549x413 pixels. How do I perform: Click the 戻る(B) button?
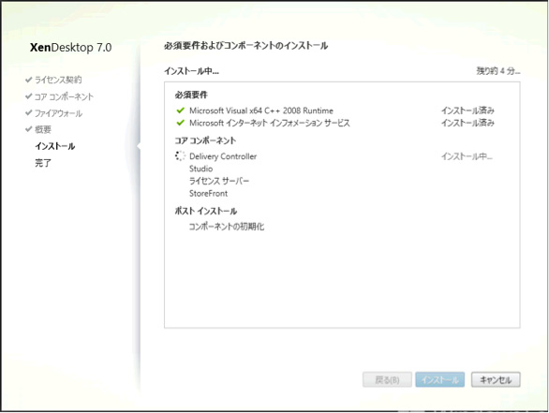pyautogui.click(x=387, y=379)
